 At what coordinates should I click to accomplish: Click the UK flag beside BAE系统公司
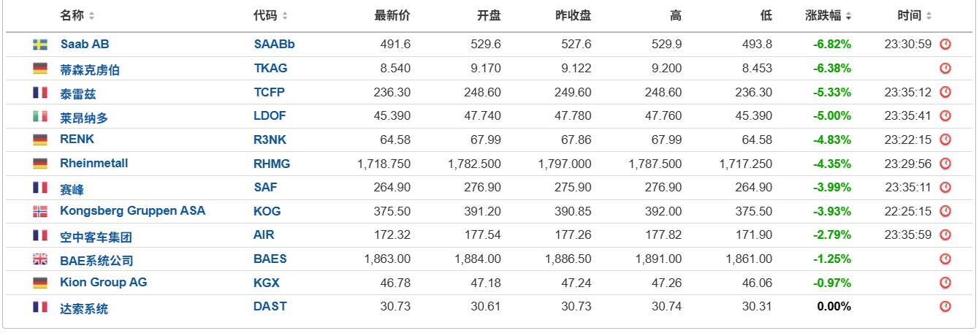click(x=40, y=259)
